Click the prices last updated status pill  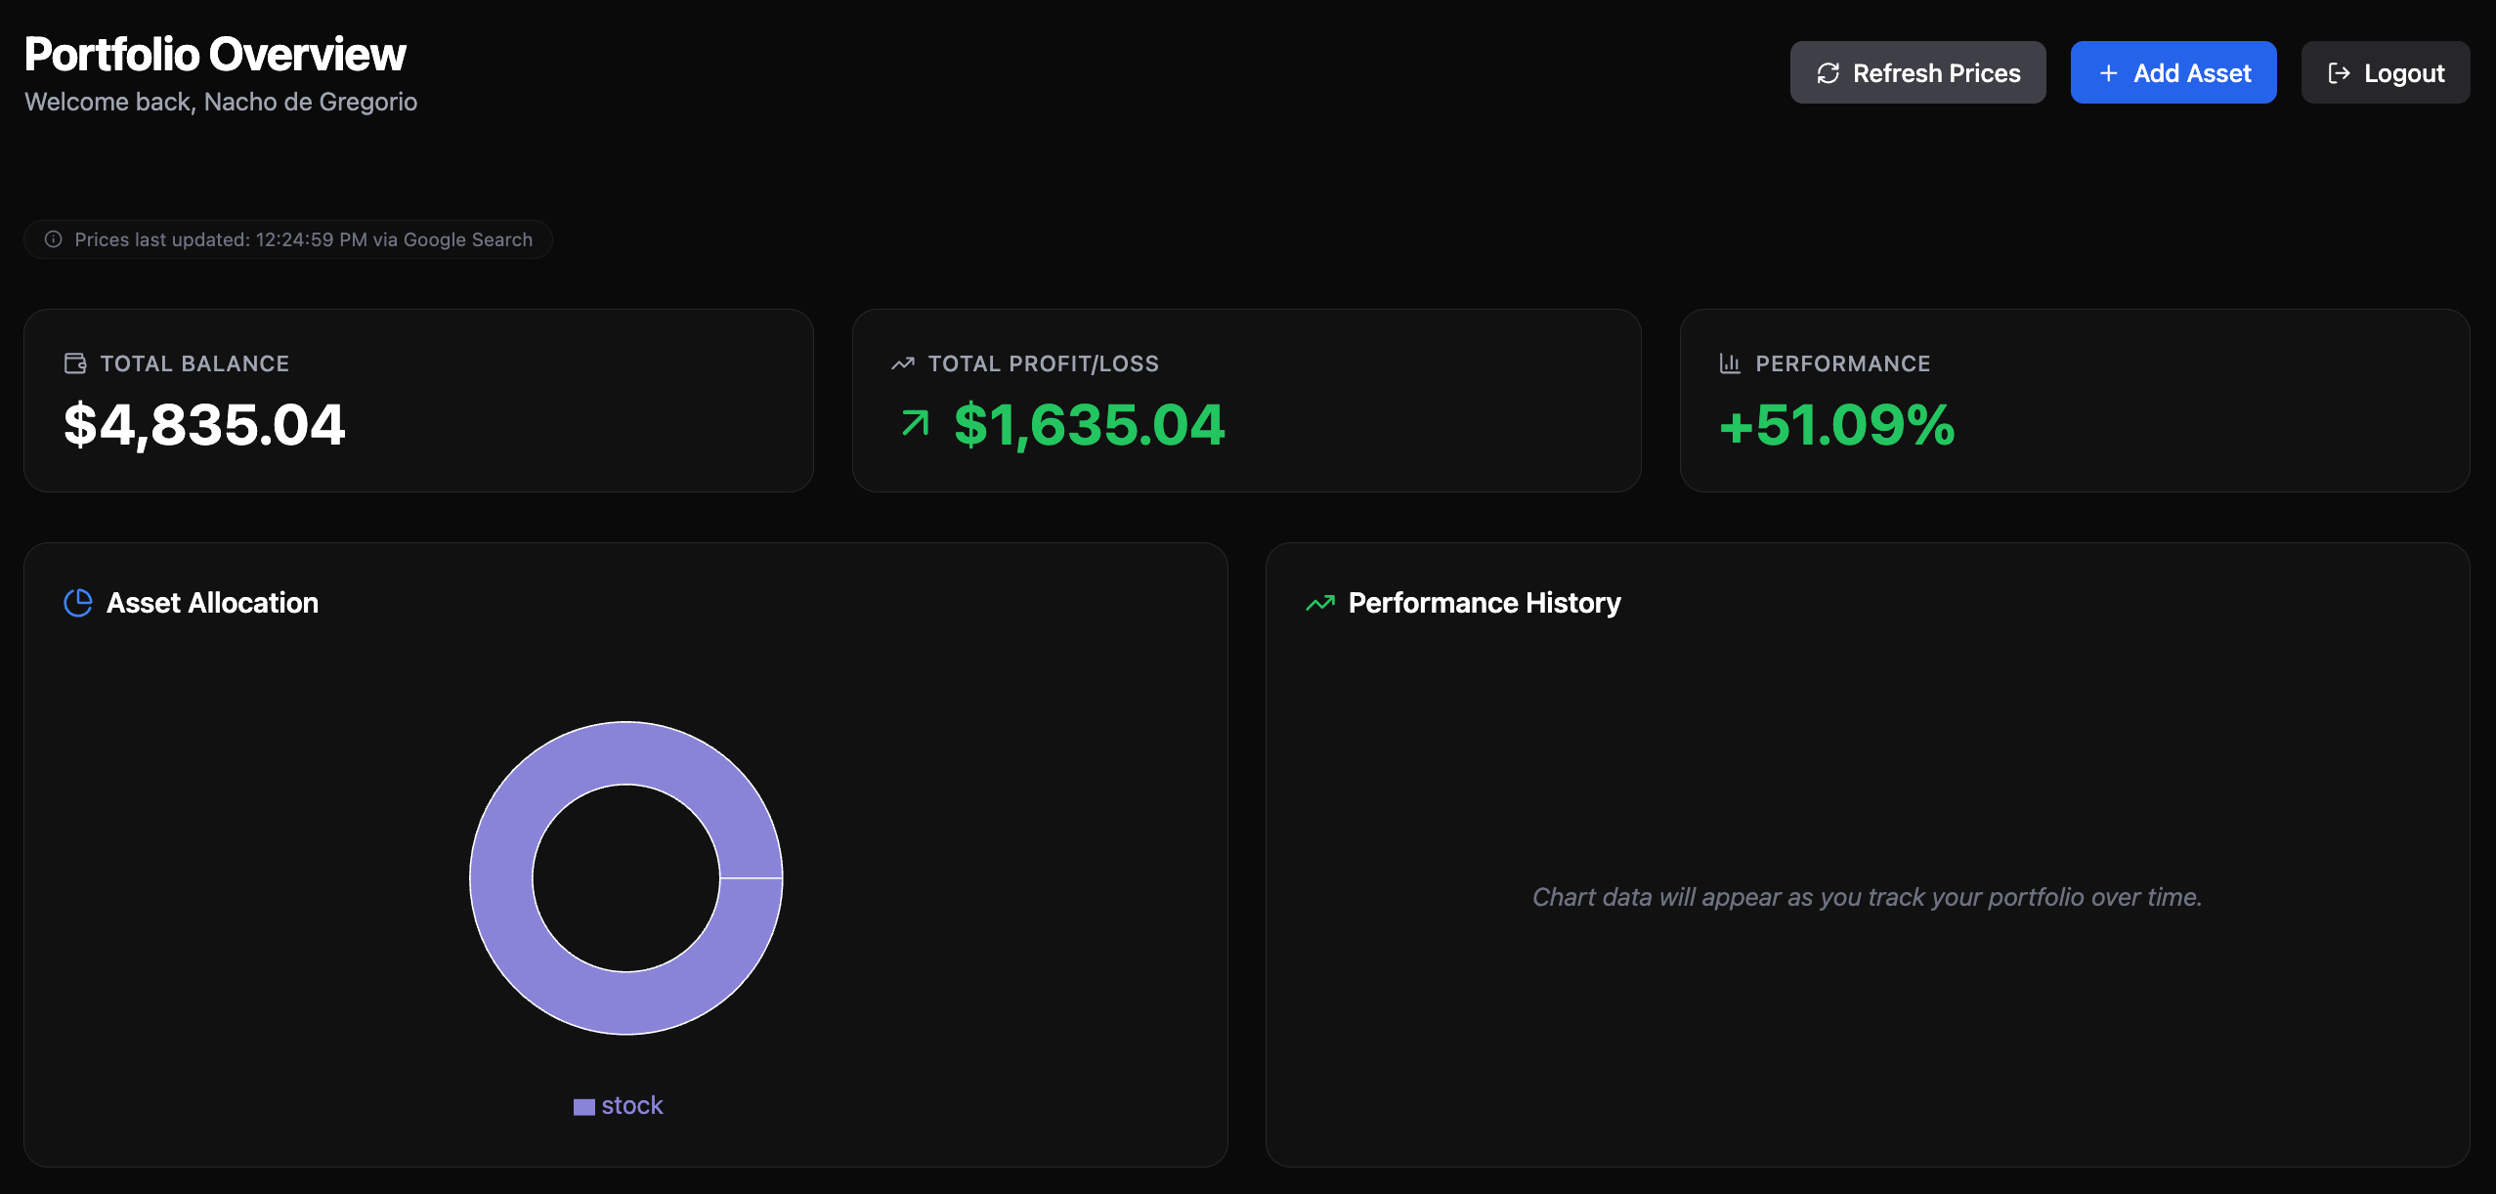tap(288, 239)
